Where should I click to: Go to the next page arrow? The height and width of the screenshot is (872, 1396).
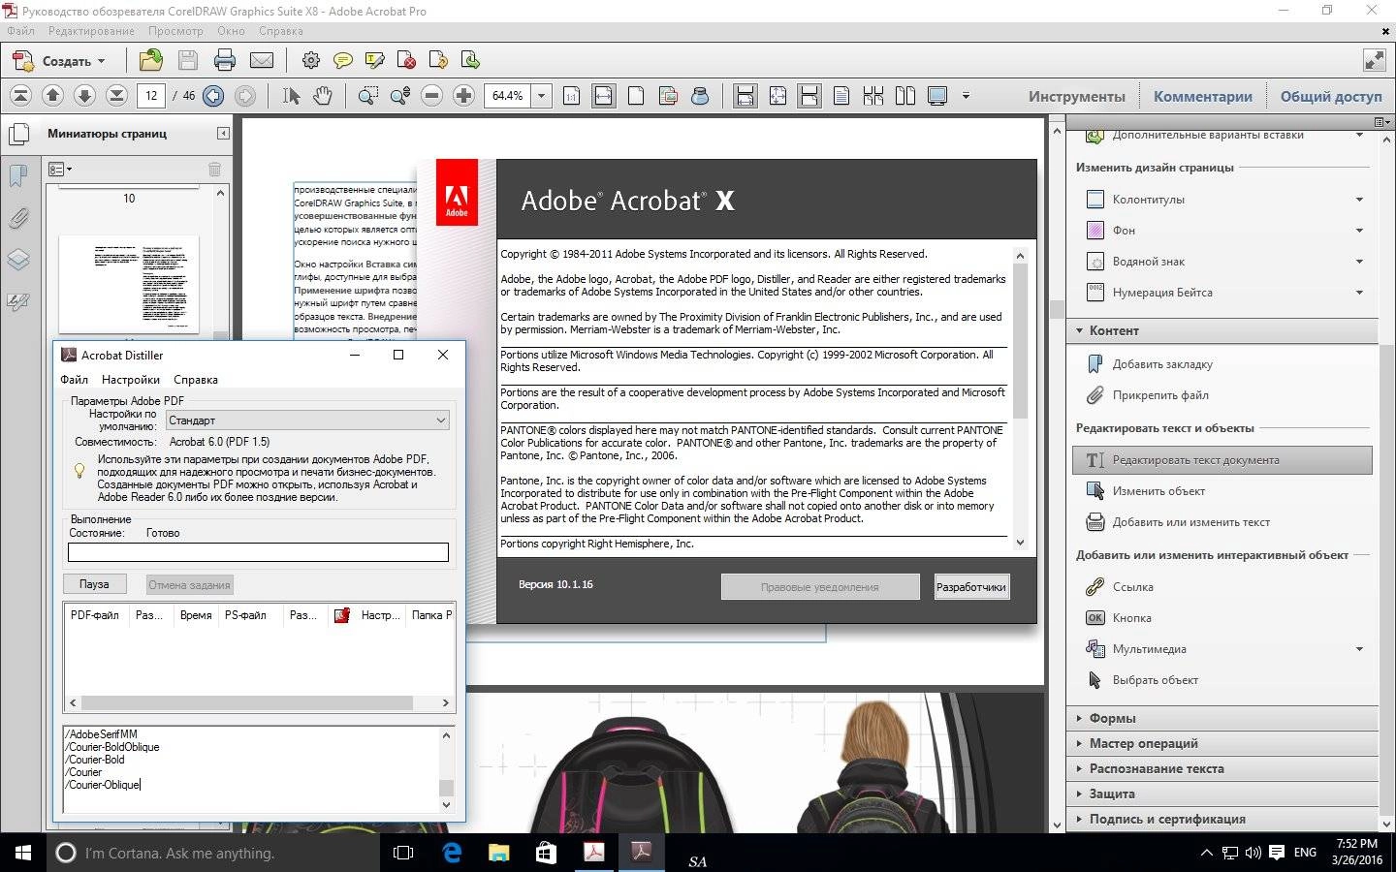pyautogui.click(x=84, y=95)
